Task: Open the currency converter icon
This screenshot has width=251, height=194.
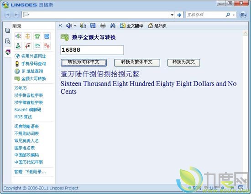Action: [x=18, y=36]
